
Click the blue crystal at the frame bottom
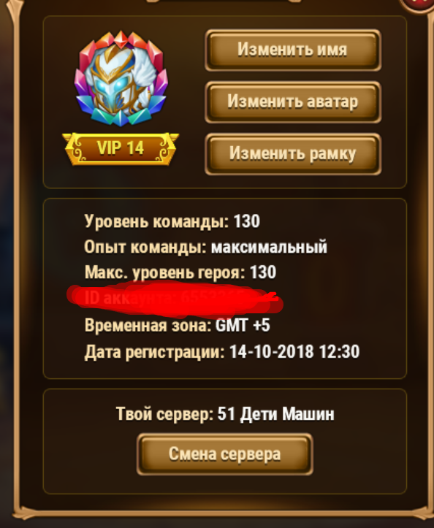tap(121, 118)
